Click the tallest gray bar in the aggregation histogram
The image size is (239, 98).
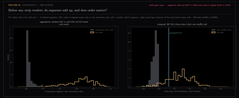tap(27, 59)
